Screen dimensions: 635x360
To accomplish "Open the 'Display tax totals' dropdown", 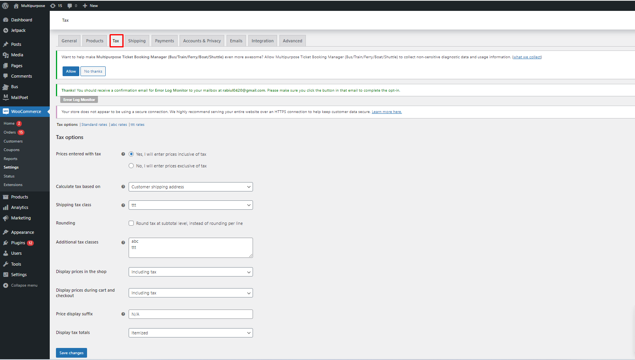I will pyautogui.click(x=190, y=333).
